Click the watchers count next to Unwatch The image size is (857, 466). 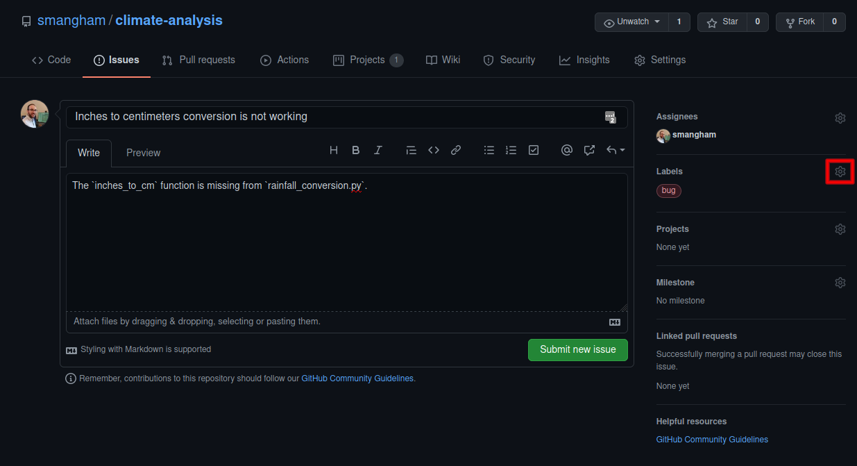click(679, 22)
